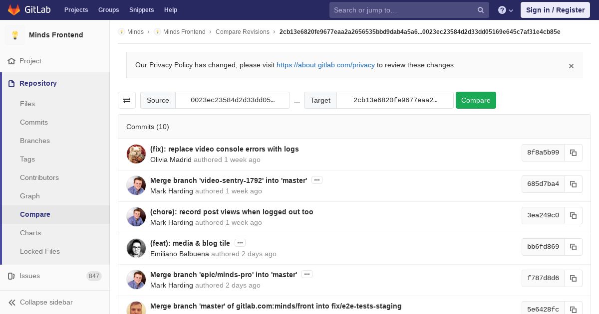Click the search magnifier icon
This screenshot has height=314, width=599.
tap(481, 10)
